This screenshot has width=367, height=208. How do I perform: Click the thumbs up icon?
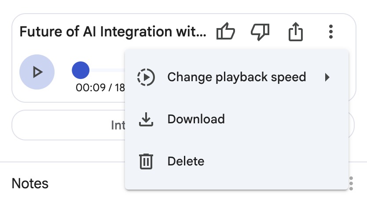point(226,32)
